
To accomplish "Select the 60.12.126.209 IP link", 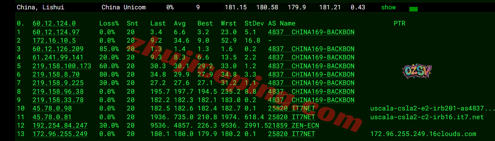I will (x=58, y=49).
